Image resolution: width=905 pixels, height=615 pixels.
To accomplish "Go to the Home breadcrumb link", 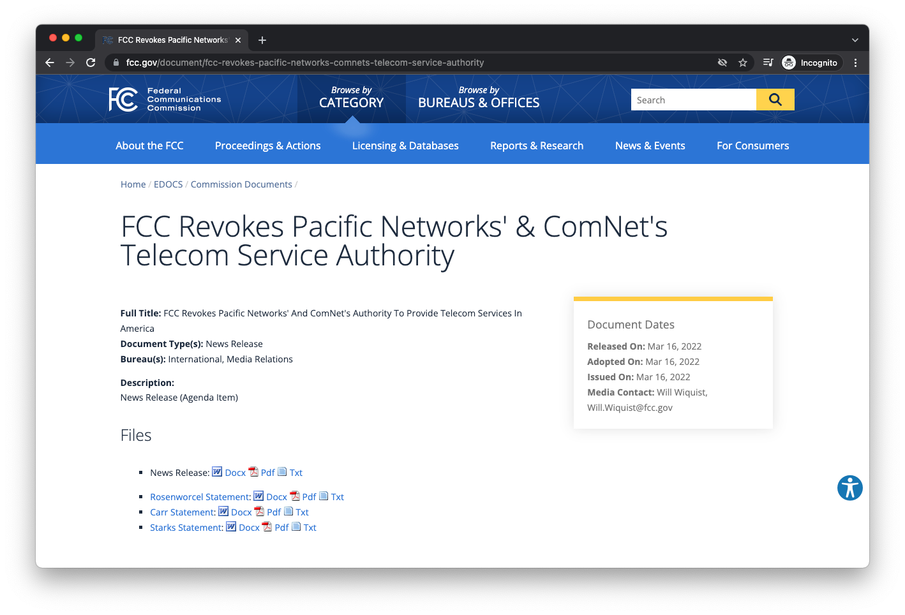I will 133,184.
